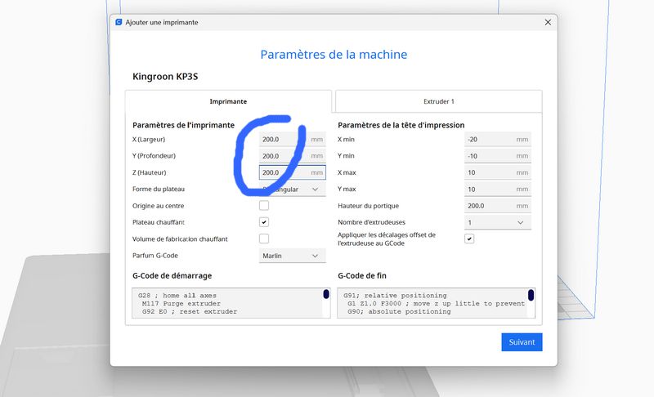The height and width of the screenshot is (397, 654).
Task: Click the Forme du plateau label
Action: point(159,190)
